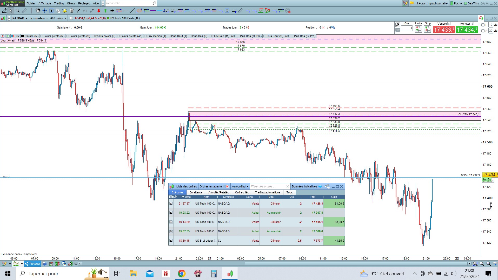The width and height of the screenshot is (498, 280).
Task: Click the Qté quantity input field
Action: coord(407,28)
